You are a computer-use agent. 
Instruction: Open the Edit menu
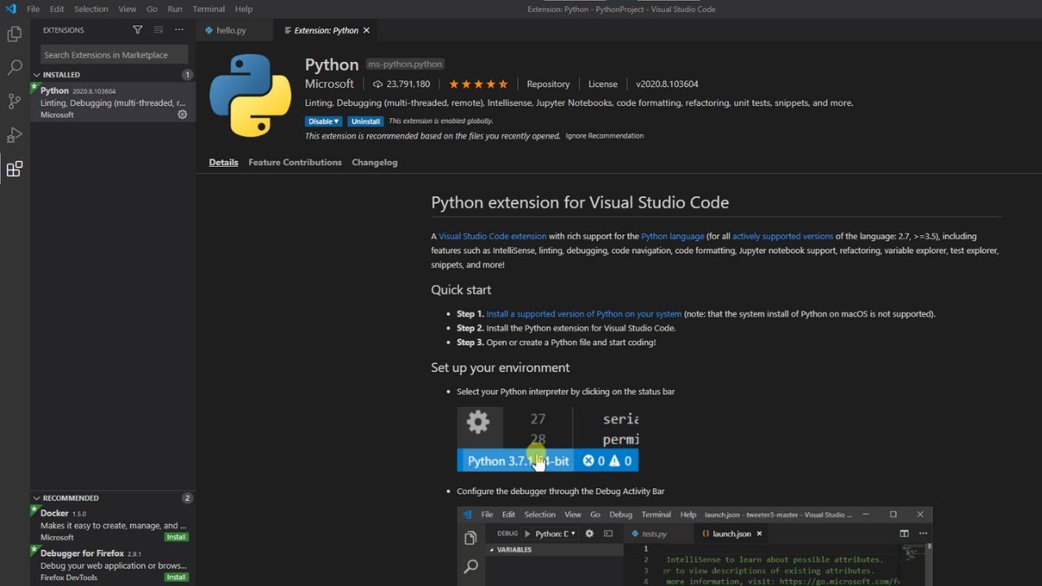57,9
